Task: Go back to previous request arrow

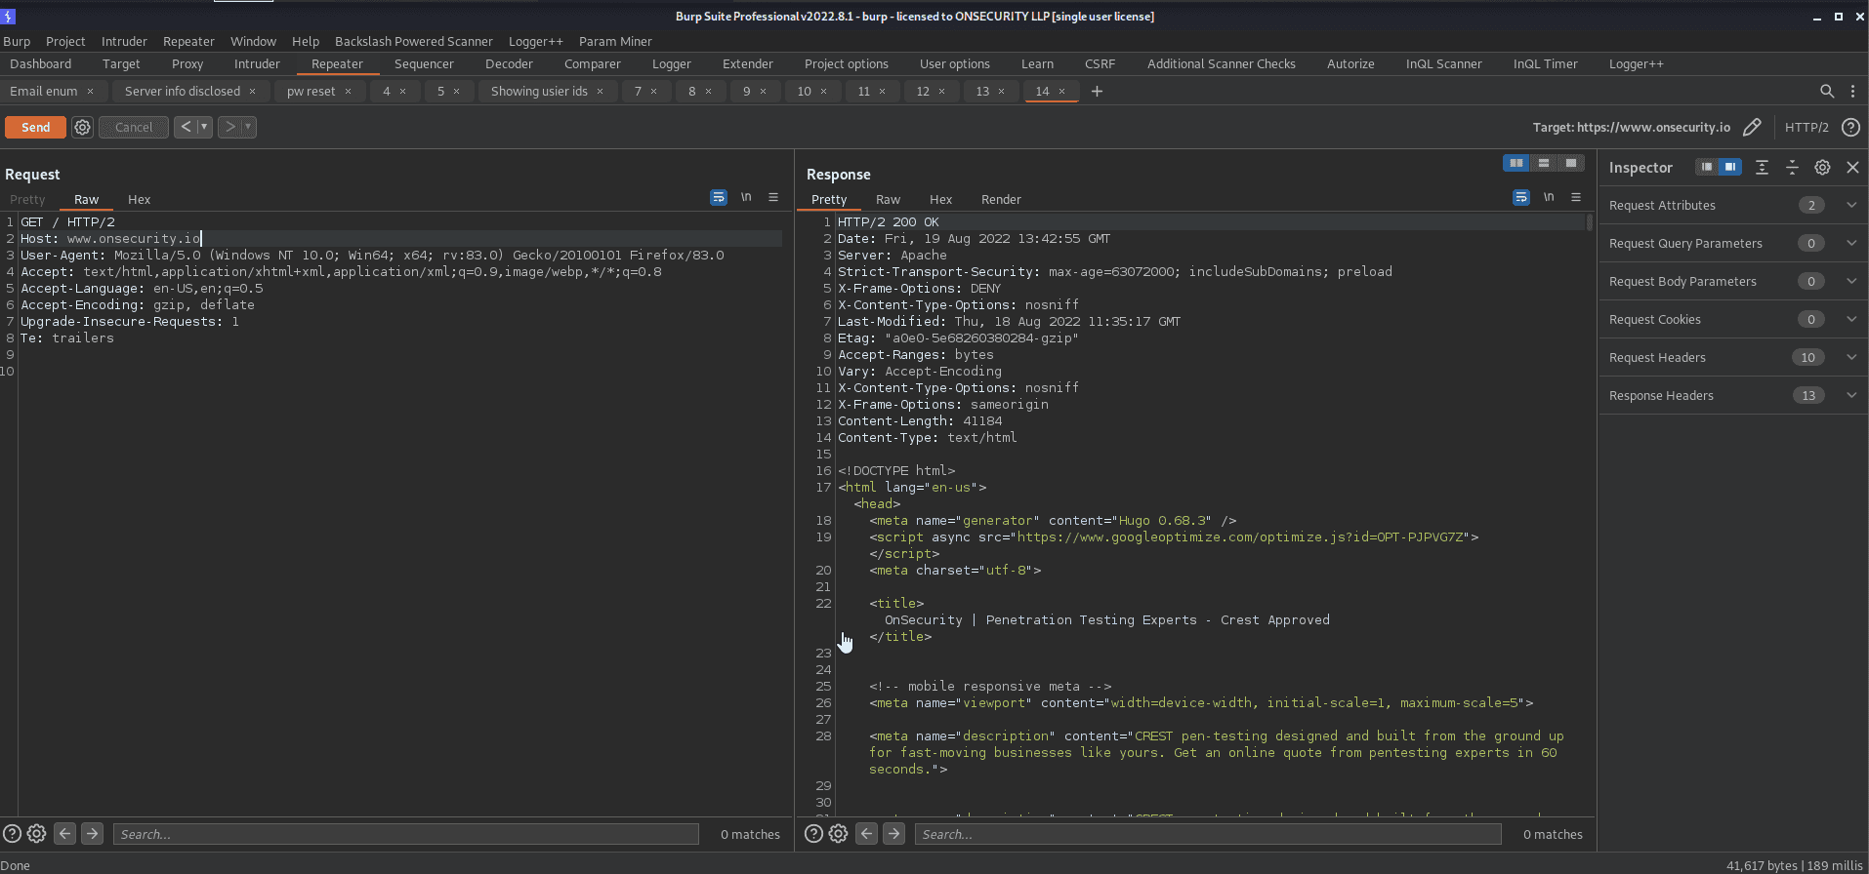Action: point(186,127)
